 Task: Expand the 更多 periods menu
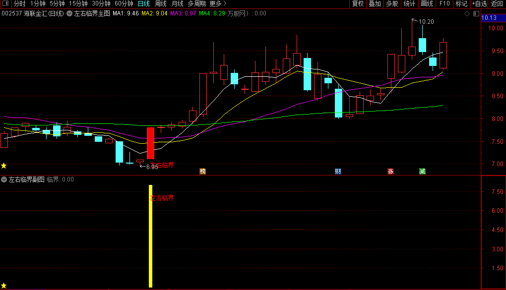point(218,3)
